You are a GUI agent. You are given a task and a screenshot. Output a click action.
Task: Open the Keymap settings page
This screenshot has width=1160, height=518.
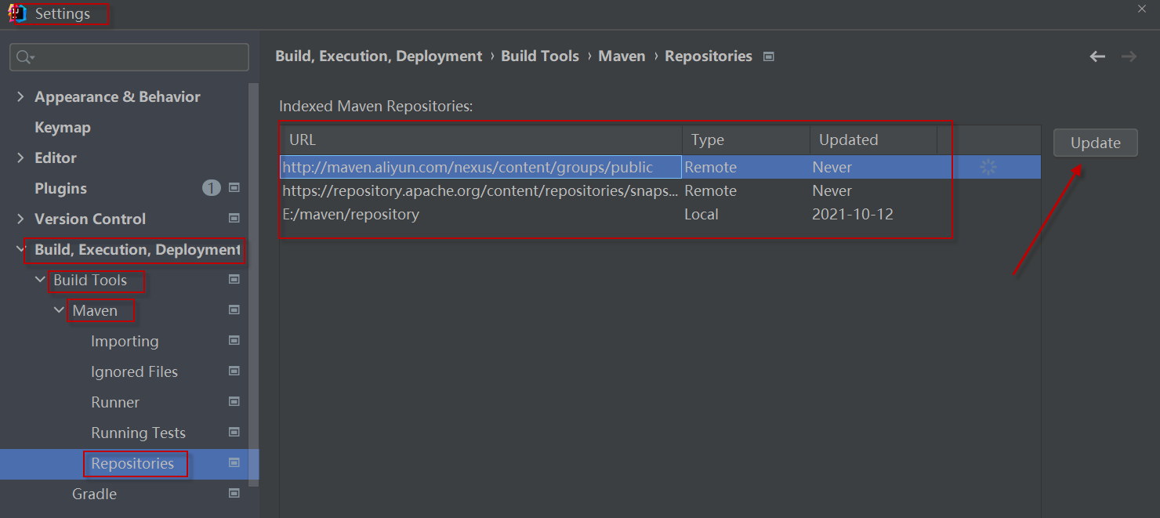pos(63,127)
